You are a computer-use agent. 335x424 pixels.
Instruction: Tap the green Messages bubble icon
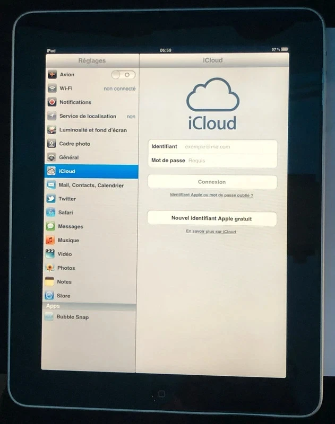(x=50, y=226)
